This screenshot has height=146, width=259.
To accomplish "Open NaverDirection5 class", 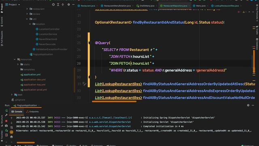I will point(47,39).
